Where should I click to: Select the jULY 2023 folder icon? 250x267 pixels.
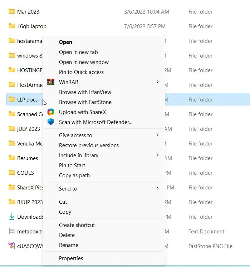coord(12,129)
